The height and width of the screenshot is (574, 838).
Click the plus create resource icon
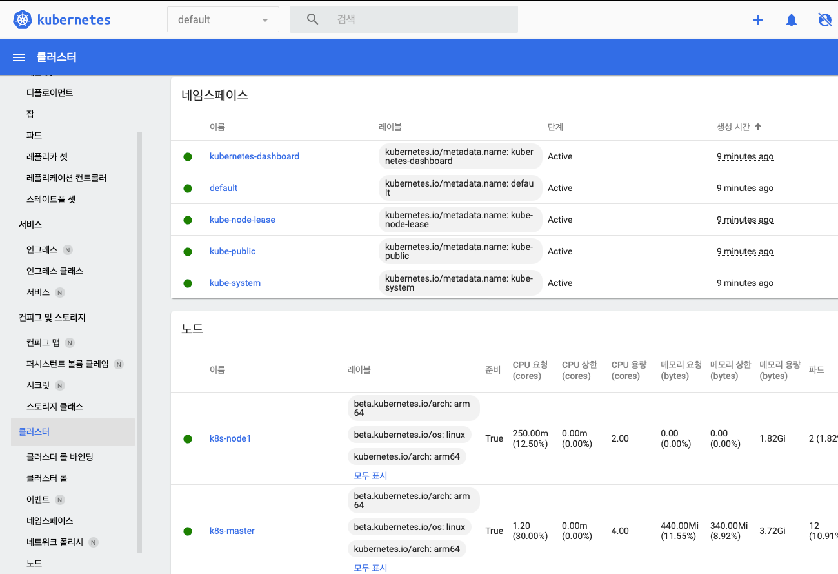(x=758, y=20)
